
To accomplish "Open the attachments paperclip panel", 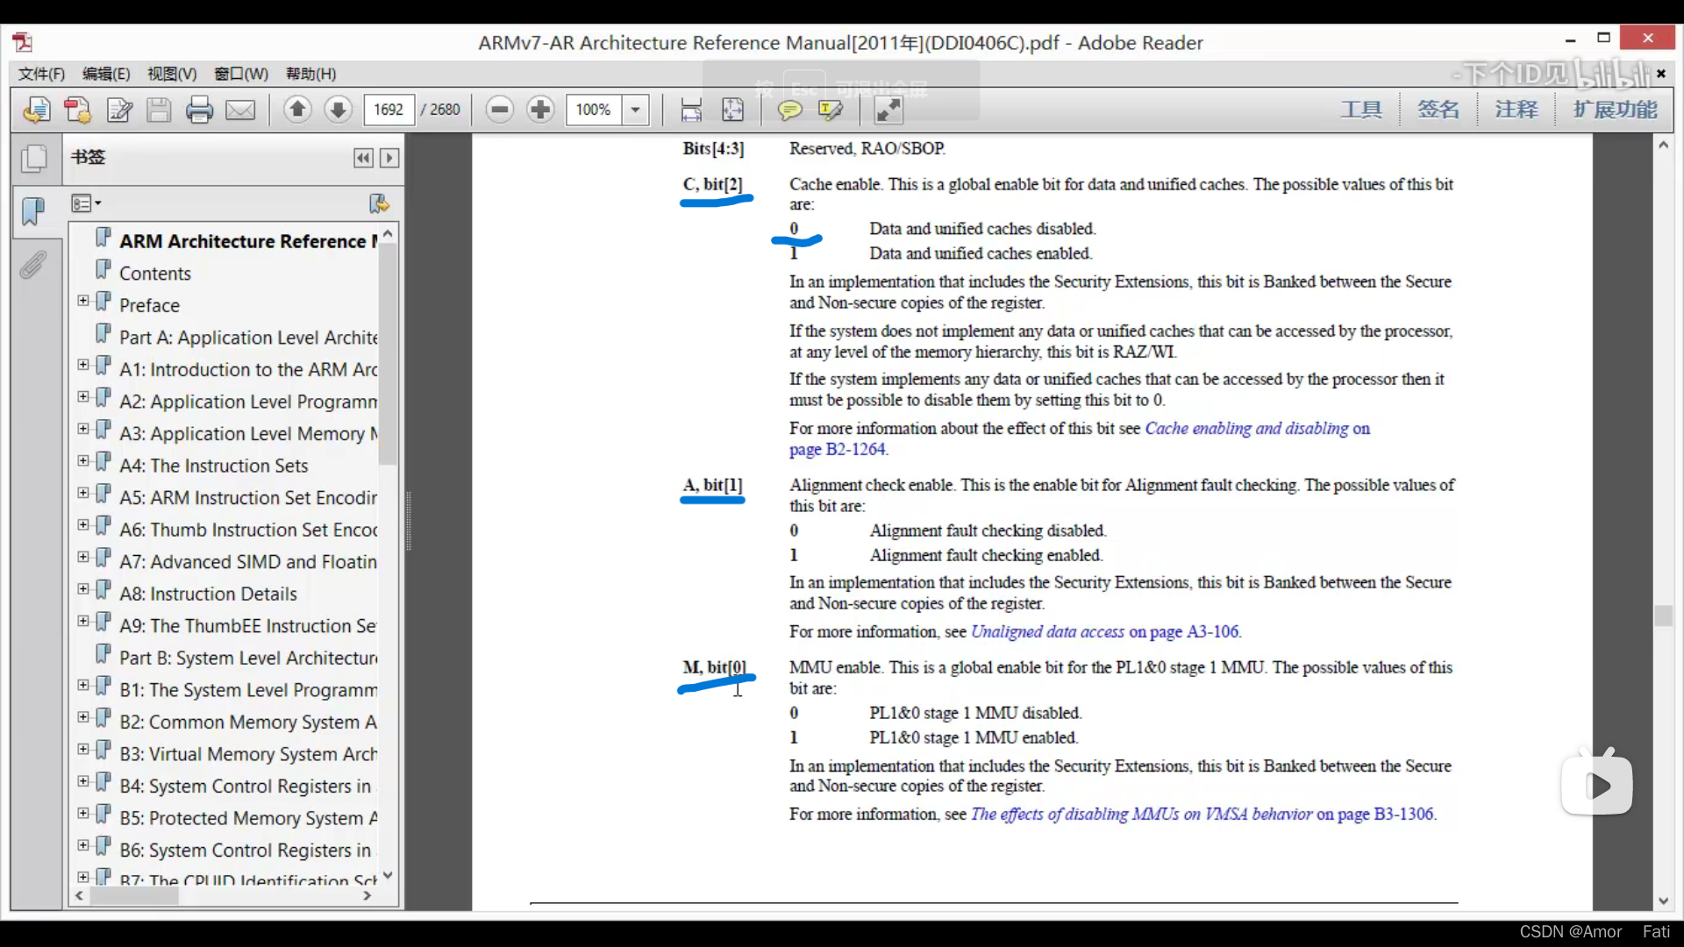I will point(33,264).
